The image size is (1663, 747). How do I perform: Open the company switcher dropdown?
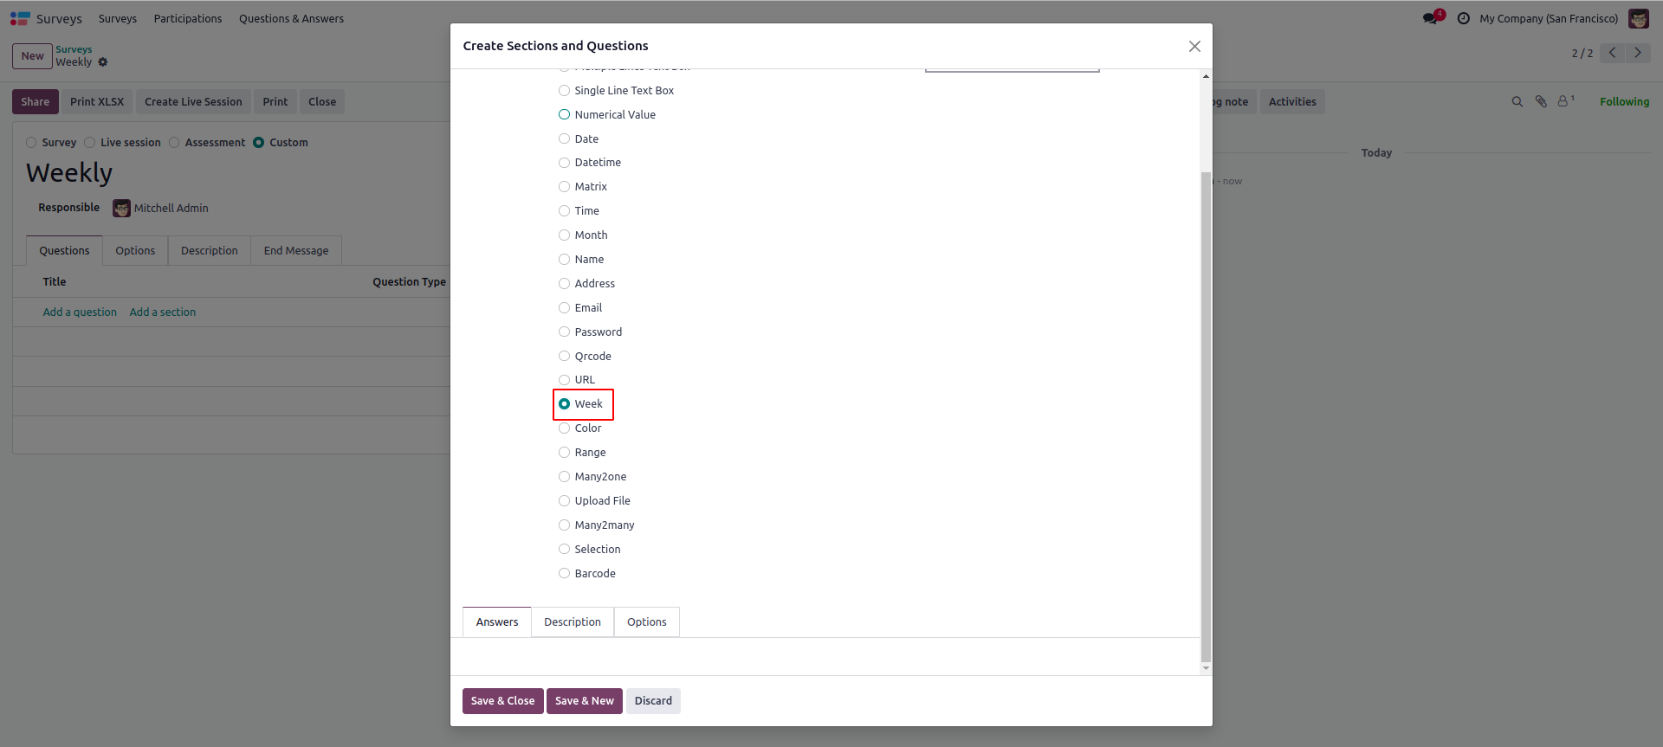tap(1549, 18)
